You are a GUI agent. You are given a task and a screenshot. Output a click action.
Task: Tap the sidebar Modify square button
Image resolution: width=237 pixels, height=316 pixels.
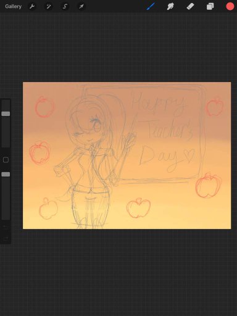coord(6,160)
